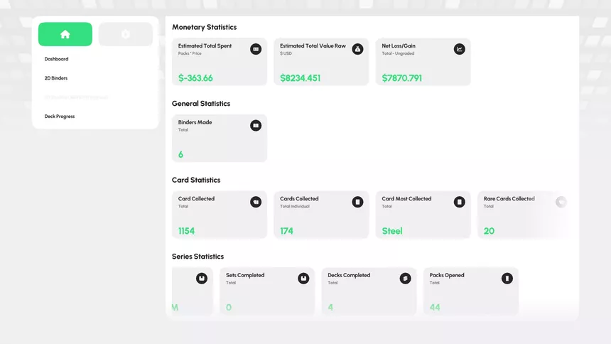Screen dimensions: 611x344
Task: Click the Decks Completed icon
Action: pyautogui.click(x=405, y=279)
